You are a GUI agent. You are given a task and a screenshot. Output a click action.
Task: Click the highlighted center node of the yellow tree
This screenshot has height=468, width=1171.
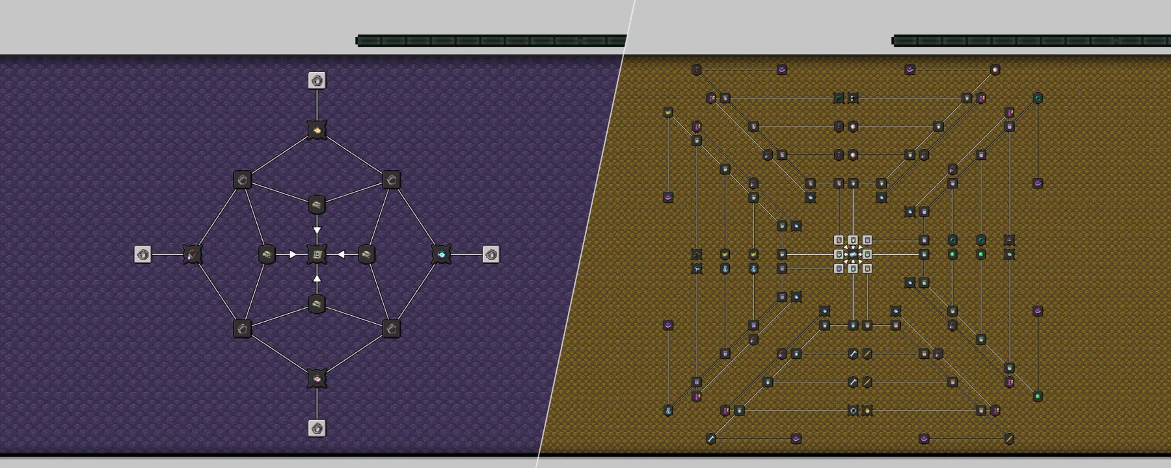[853, 254]
